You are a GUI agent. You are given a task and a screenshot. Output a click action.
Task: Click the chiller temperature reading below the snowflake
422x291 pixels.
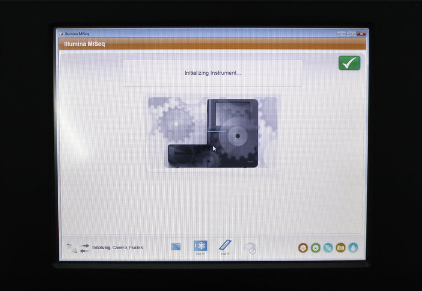tap(201, 254)
